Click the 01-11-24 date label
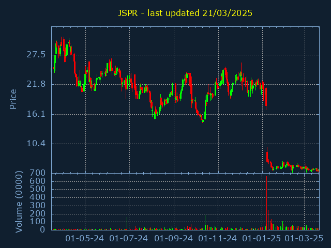 click(218, 239)
